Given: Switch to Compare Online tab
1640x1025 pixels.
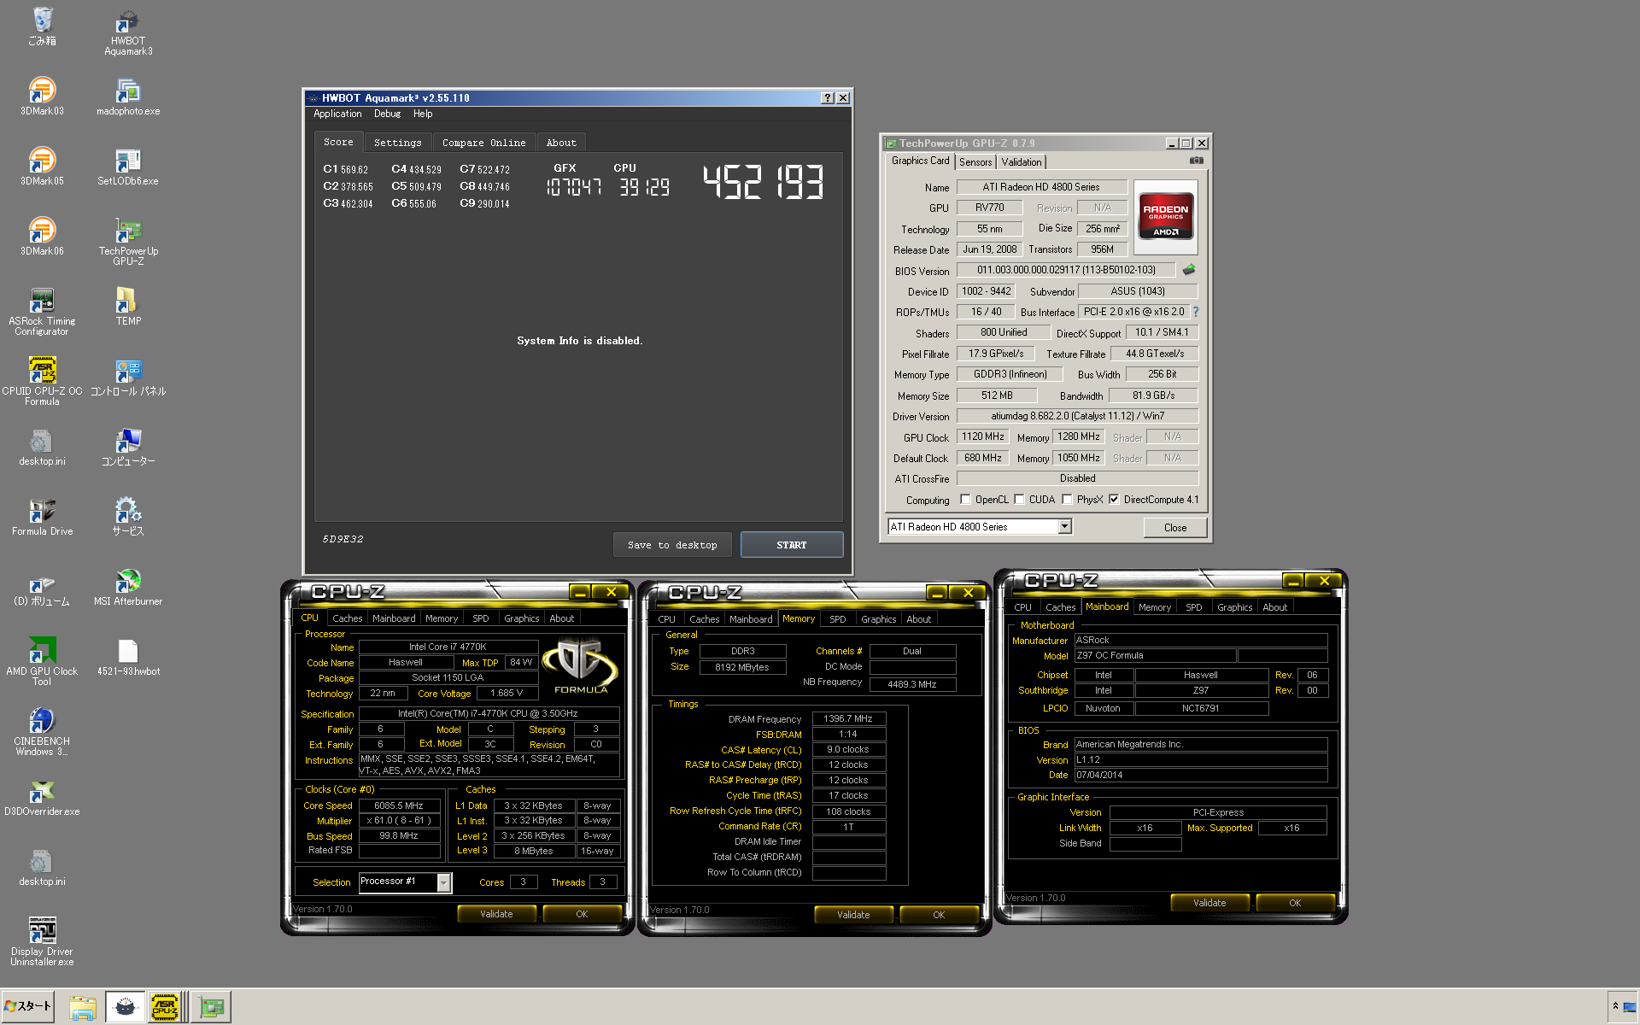Looking at the screenshot, I should tap(484, 143).
